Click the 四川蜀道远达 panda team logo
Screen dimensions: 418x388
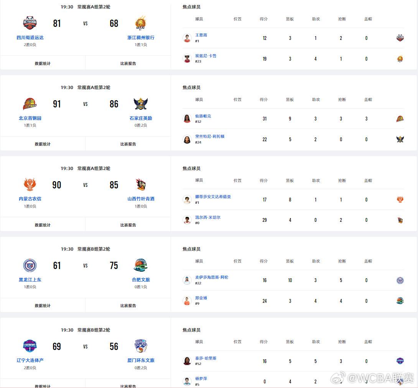point(30,23)
